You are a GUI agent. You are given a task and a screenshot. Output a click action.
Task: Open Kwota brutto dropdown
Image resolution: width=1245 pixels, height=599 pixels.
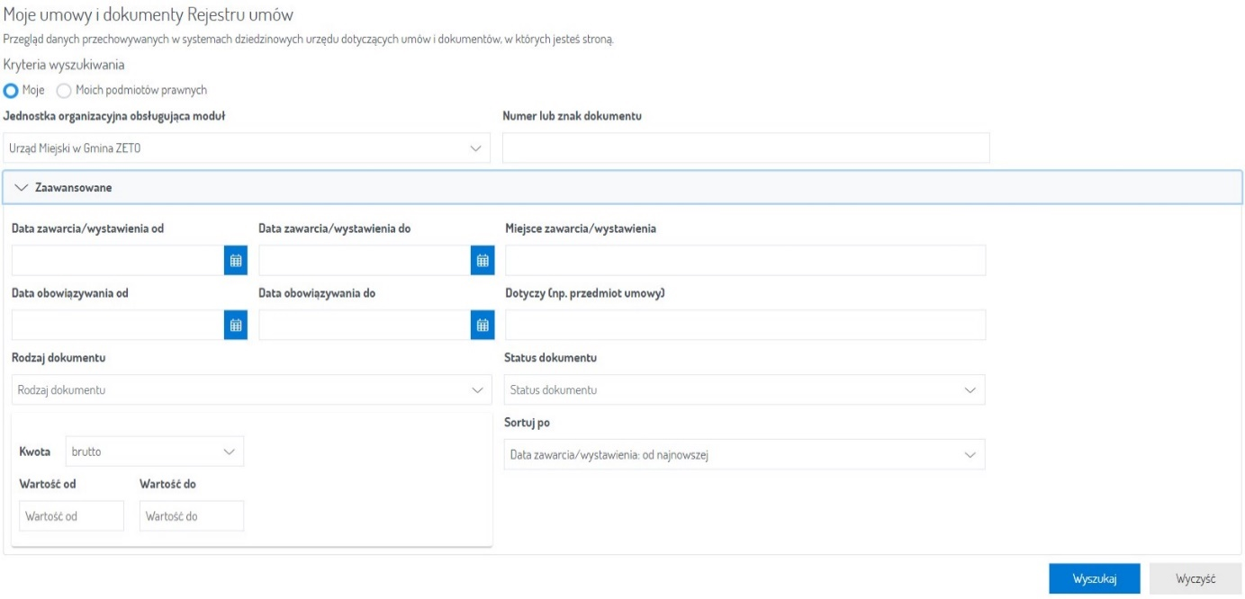154,451
